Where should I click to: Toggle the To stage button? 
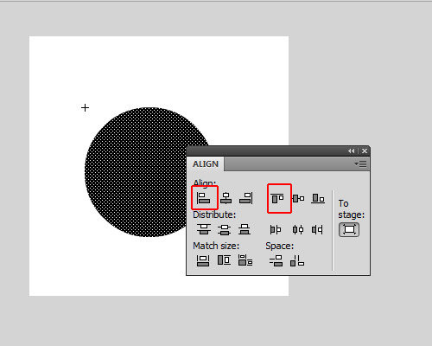(x=349, y=229)
